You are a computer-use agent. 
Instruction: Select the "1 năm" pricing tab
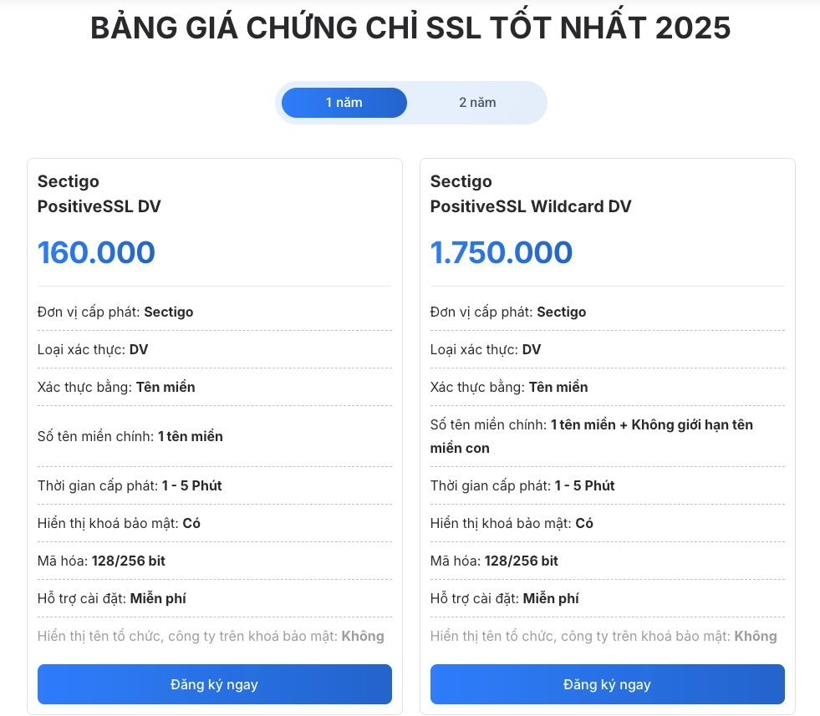(x=344, y=102)
